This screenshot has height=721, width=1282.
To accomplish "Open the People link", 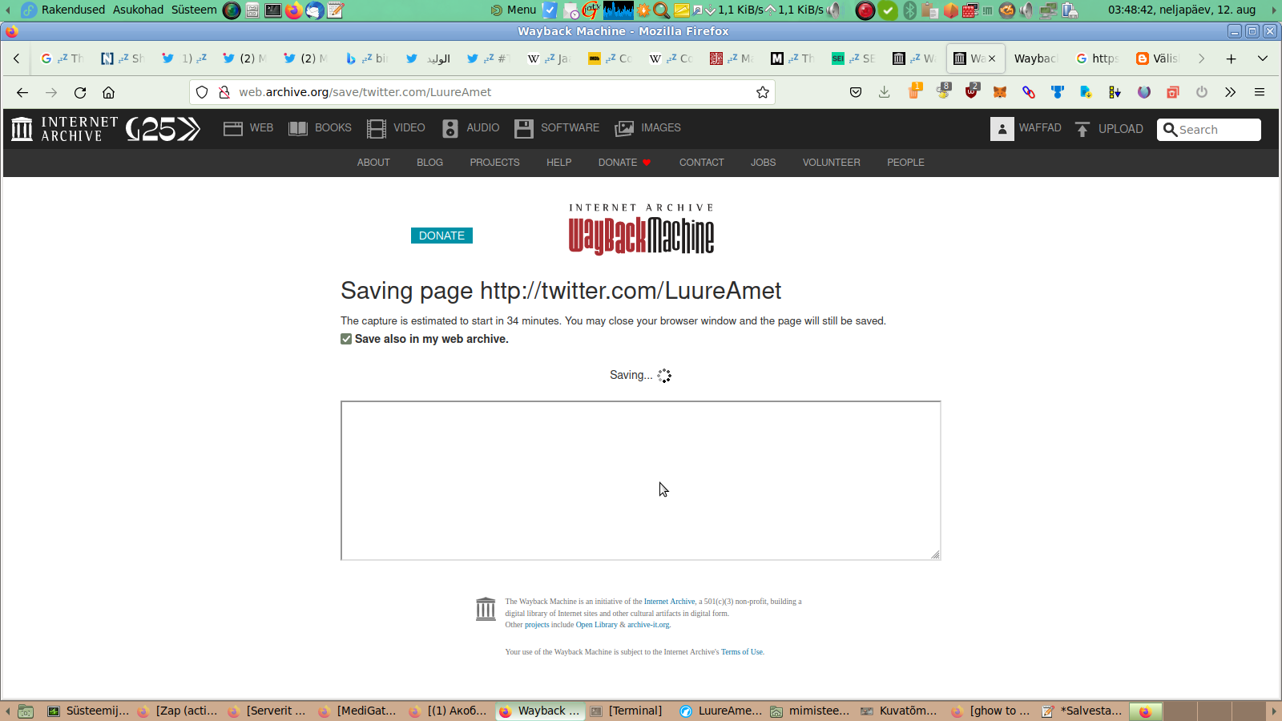I will click(x=905, y=163).
